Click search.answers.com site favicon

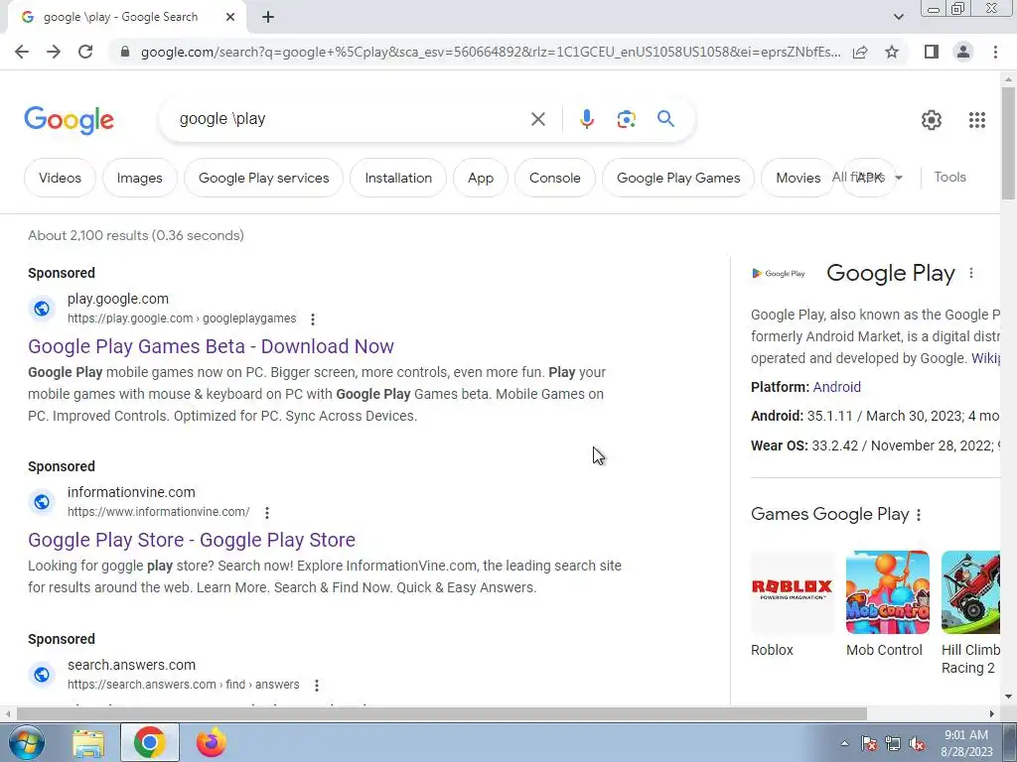[42, 675]
